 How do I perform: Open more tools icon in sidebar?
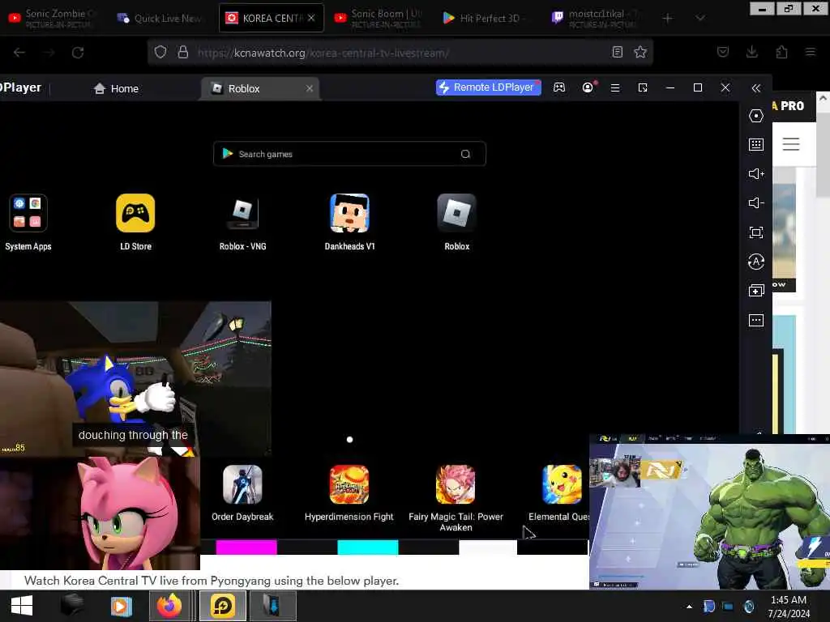(756, 320)
